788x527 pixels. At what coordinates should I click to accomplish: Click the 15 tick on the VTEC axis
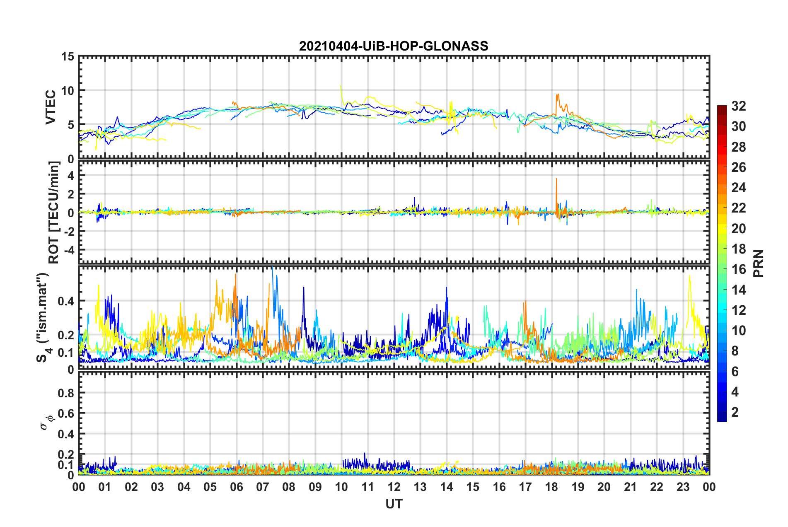[x=68, y=56]
